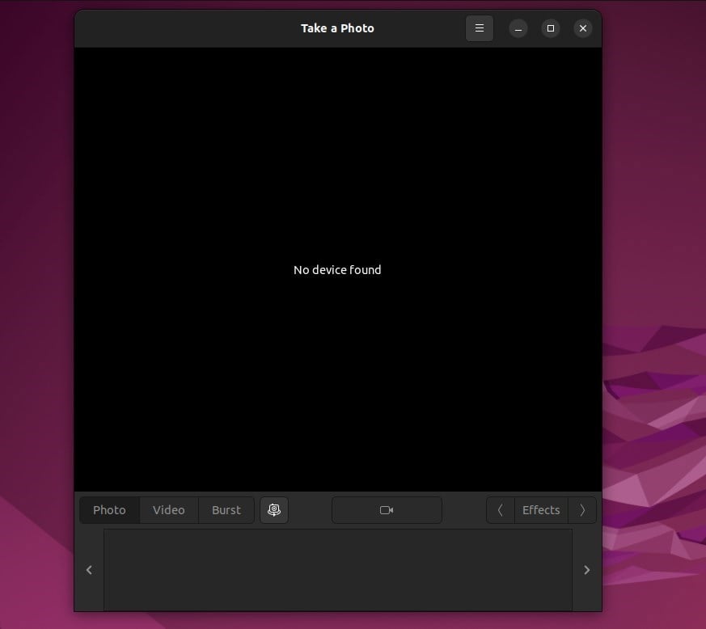
Task: Click the camera capture button icon
Action: [x=387, y=510]
